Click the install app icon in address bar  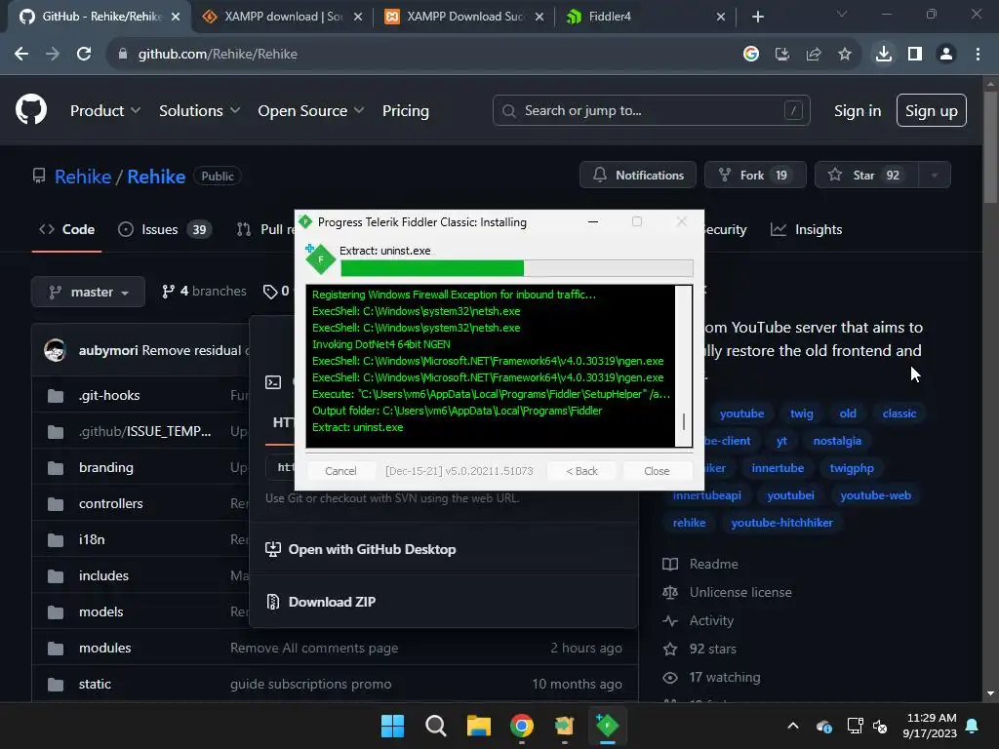tap(782, 55)
